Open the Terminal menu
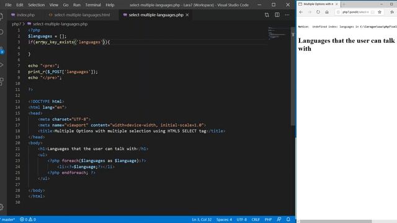 tap(93, 5)
